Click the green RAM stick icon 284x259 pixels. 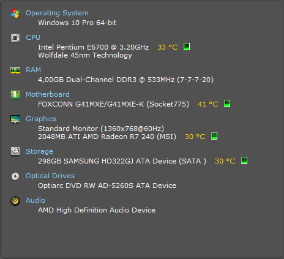click(x=15, y=70)
